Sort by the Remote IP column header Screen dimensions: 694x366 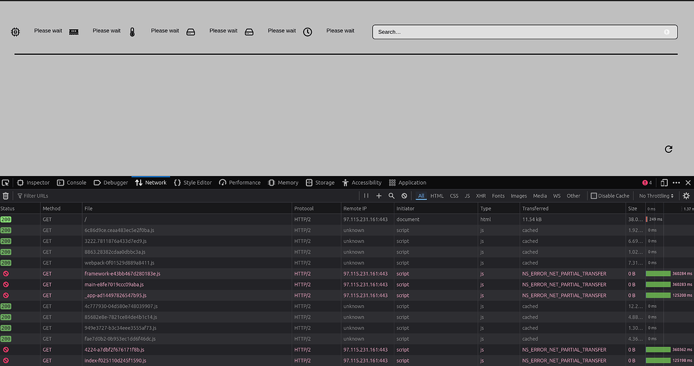[x=367, y=208]
